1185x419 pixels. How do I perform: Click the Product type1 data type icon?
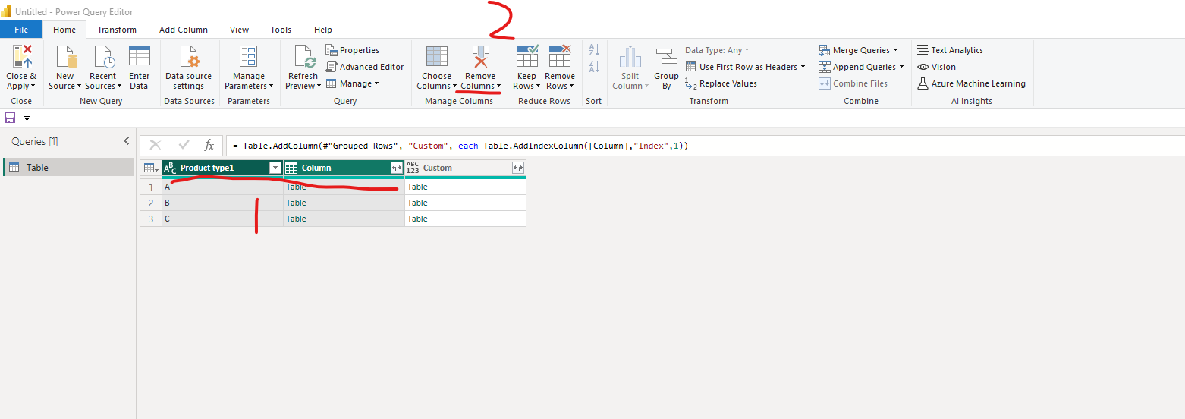[x=171, y=169]
